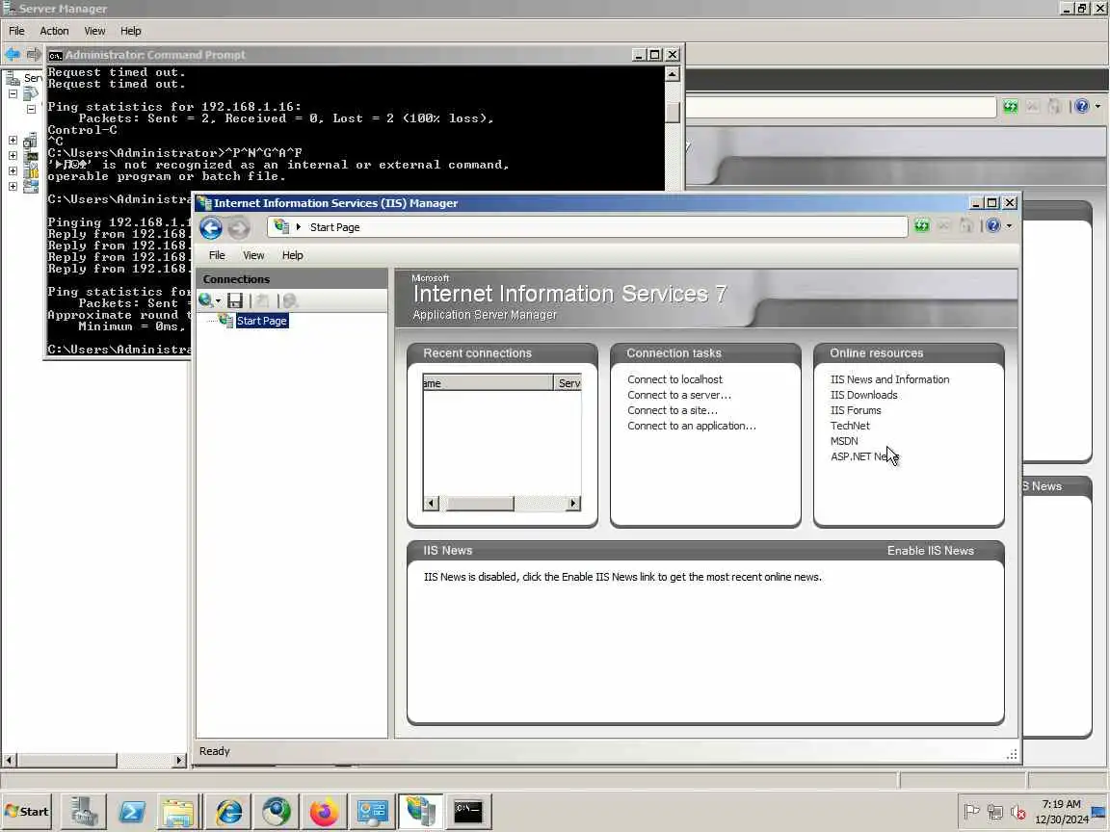Click Enable IIS News link
The width and height of the screenshot is (1110, 832).
pyautogui.click(x=930, y=551)
